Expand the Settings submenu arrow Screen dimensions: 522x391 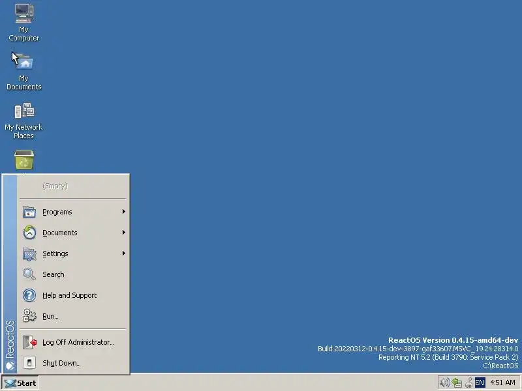(123, 253)
